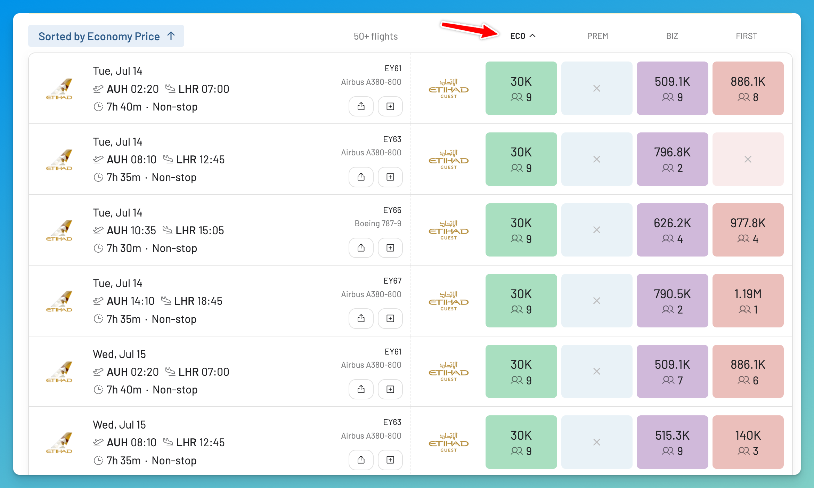
Task: Share the EY65 Boeing 787-9 flight
Action: pyautogui.click(x=361, y=248)
